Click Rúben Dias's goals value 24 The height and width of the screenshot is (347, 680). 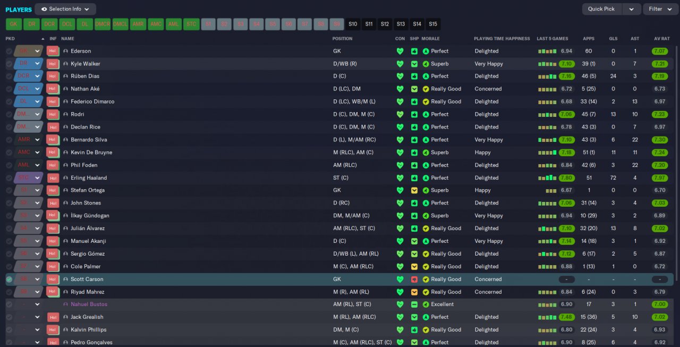tap(613, 76)
